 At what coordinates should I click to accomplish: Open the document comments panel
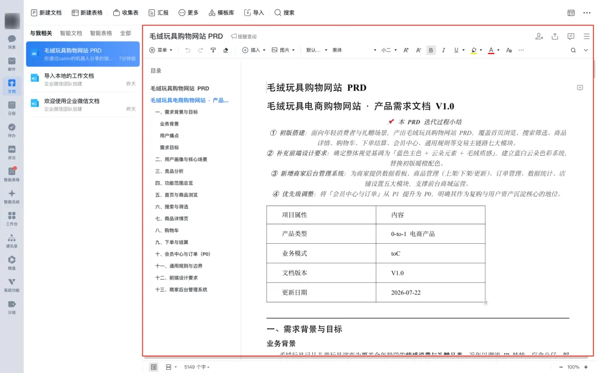[570, 36]
